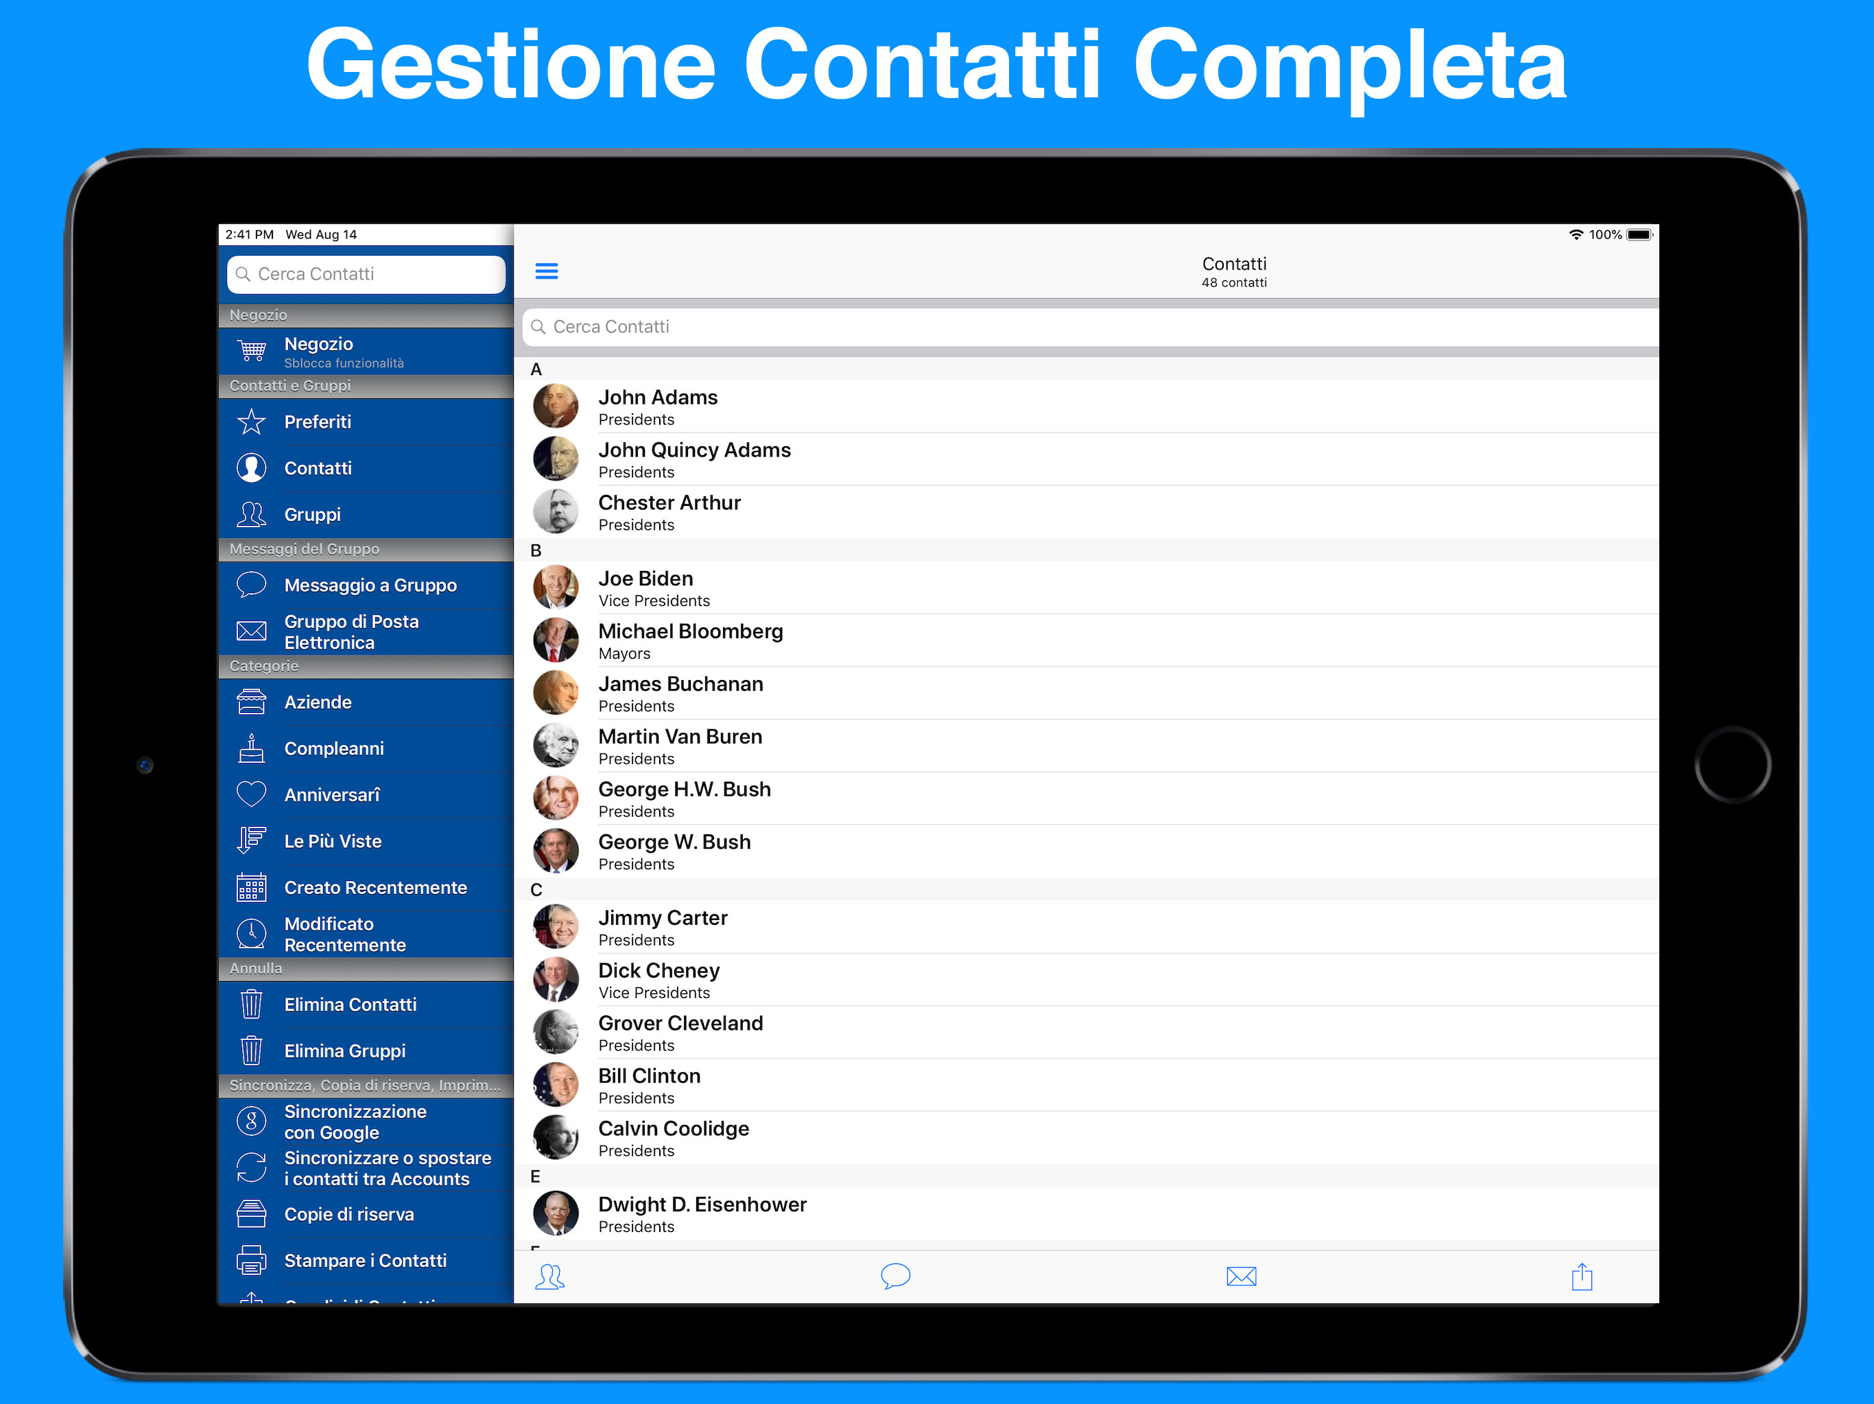The width and height of the screenshot is (1874, 1404).
Task: Click the Copie di riserva drive icon
Action: [x=252, y=1213]
